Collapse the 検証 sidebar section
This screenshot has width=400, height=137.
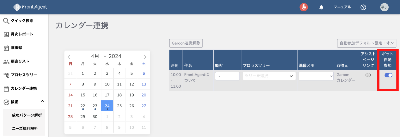point(42,101)
